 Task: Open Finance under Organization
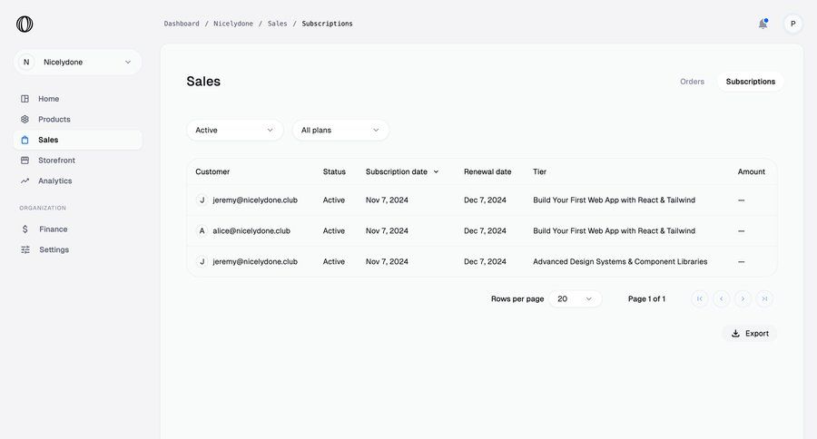(53, 229)
